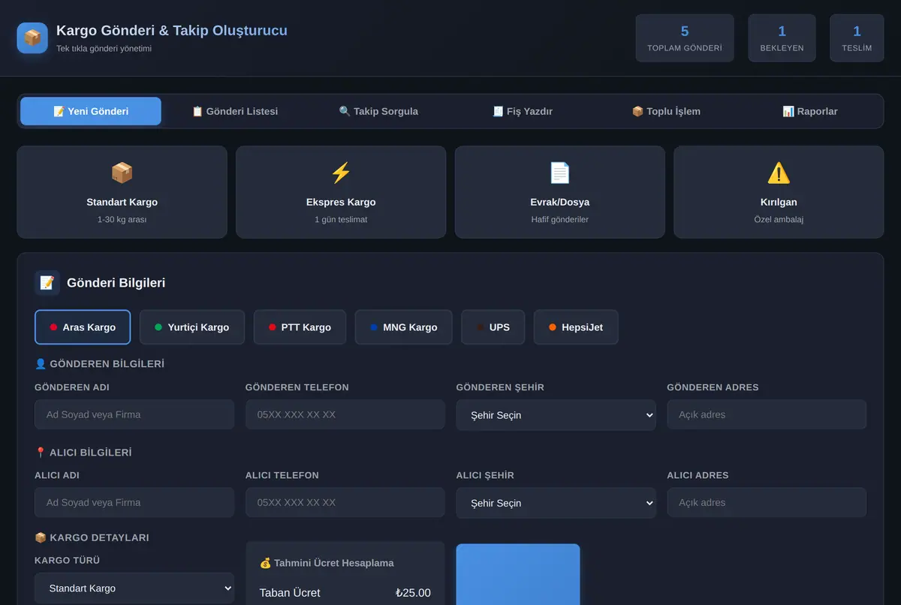Select the Standart Kargo card title
The height and width of the screenshot is (605, 901).
(x=122, y=202)
